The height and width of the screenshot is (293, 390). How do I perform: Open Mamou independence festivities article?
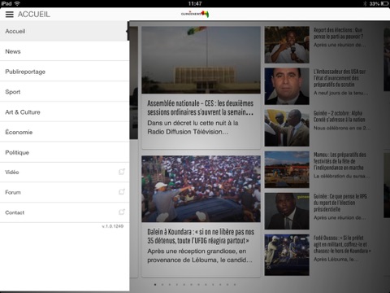318,169
